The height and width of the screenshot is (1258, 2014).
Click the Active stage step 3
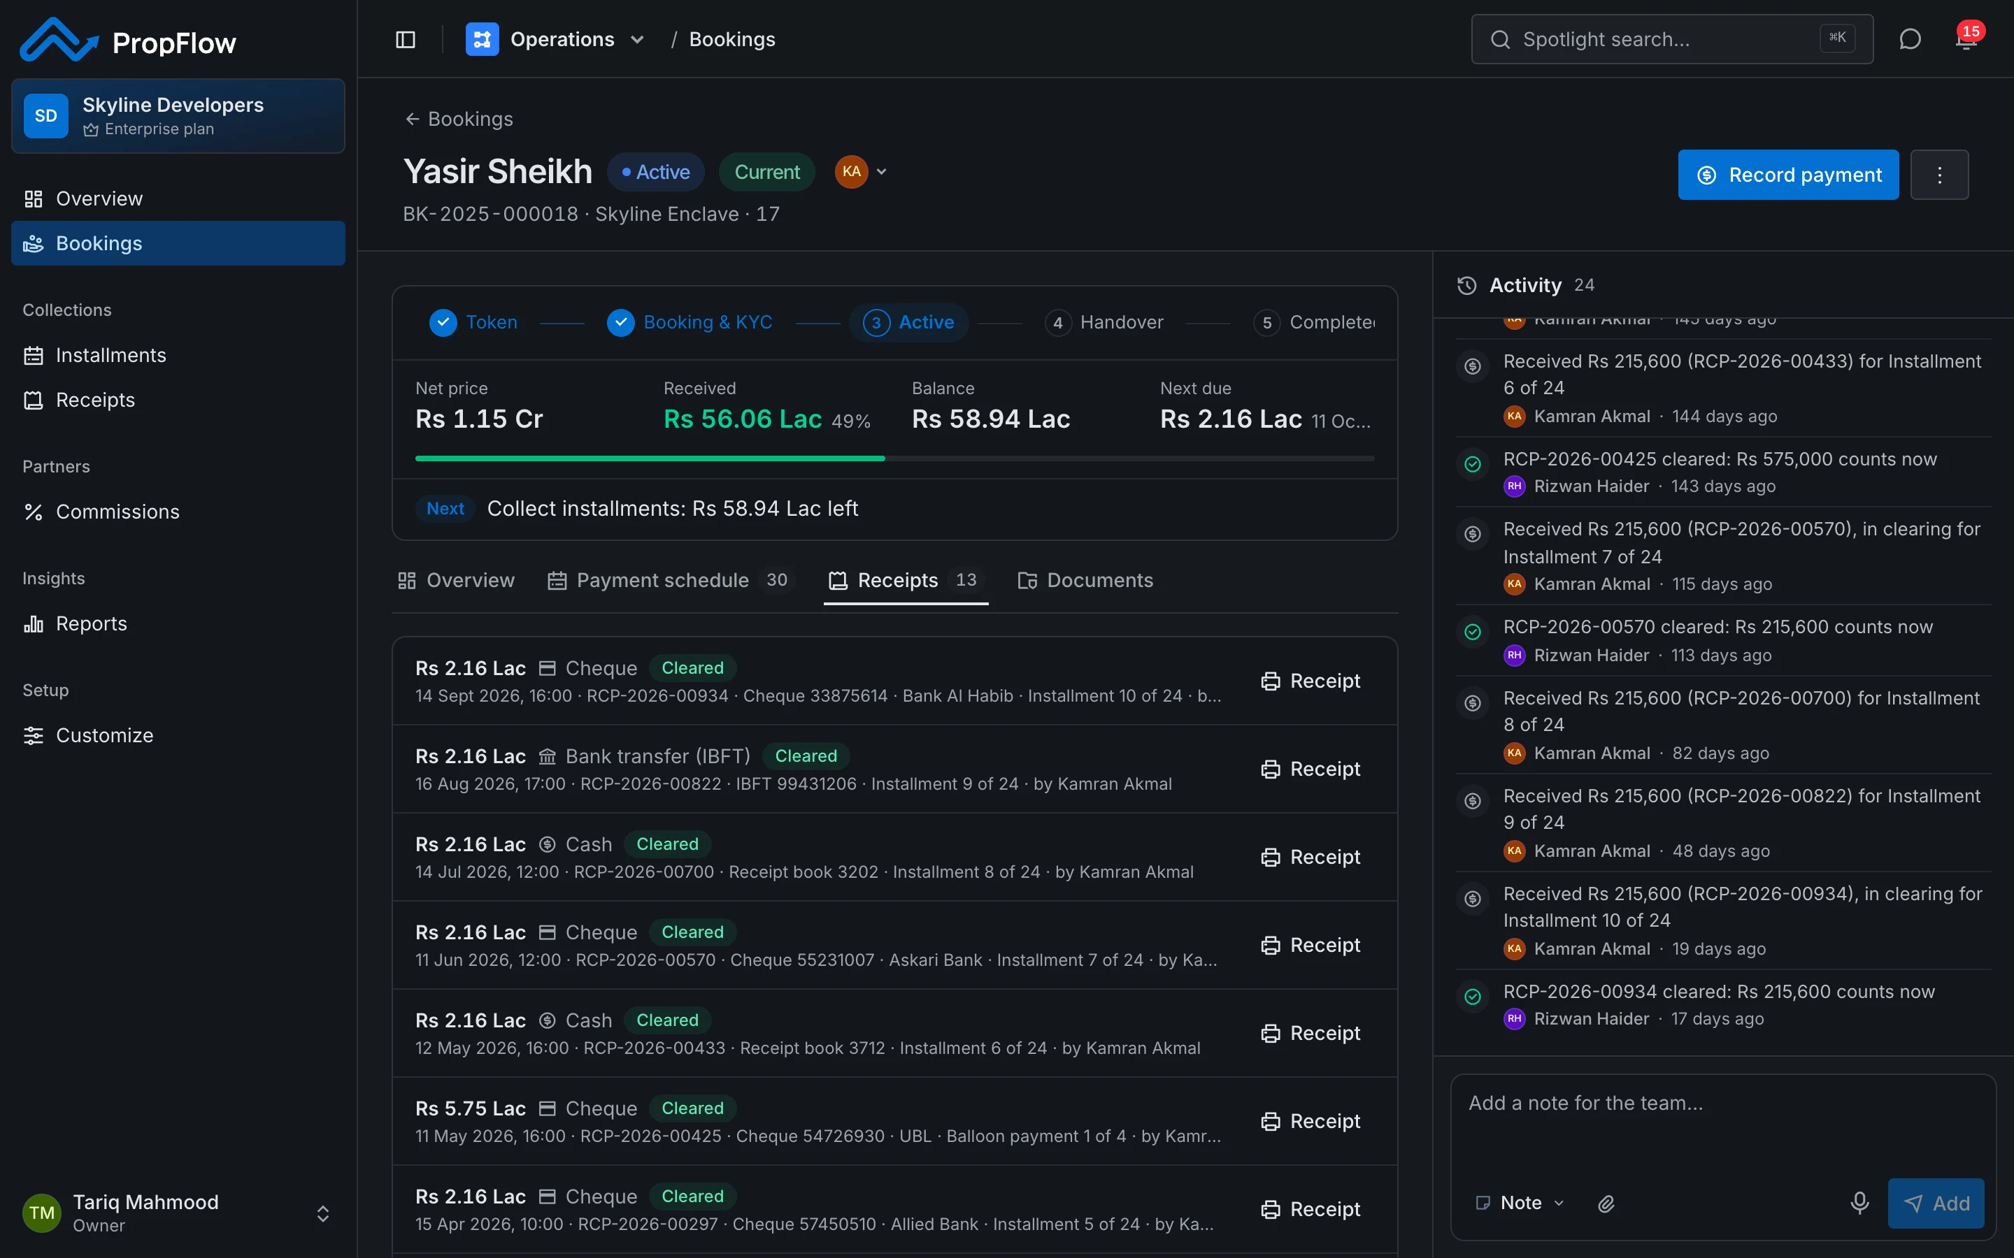[x=909, y=323]
